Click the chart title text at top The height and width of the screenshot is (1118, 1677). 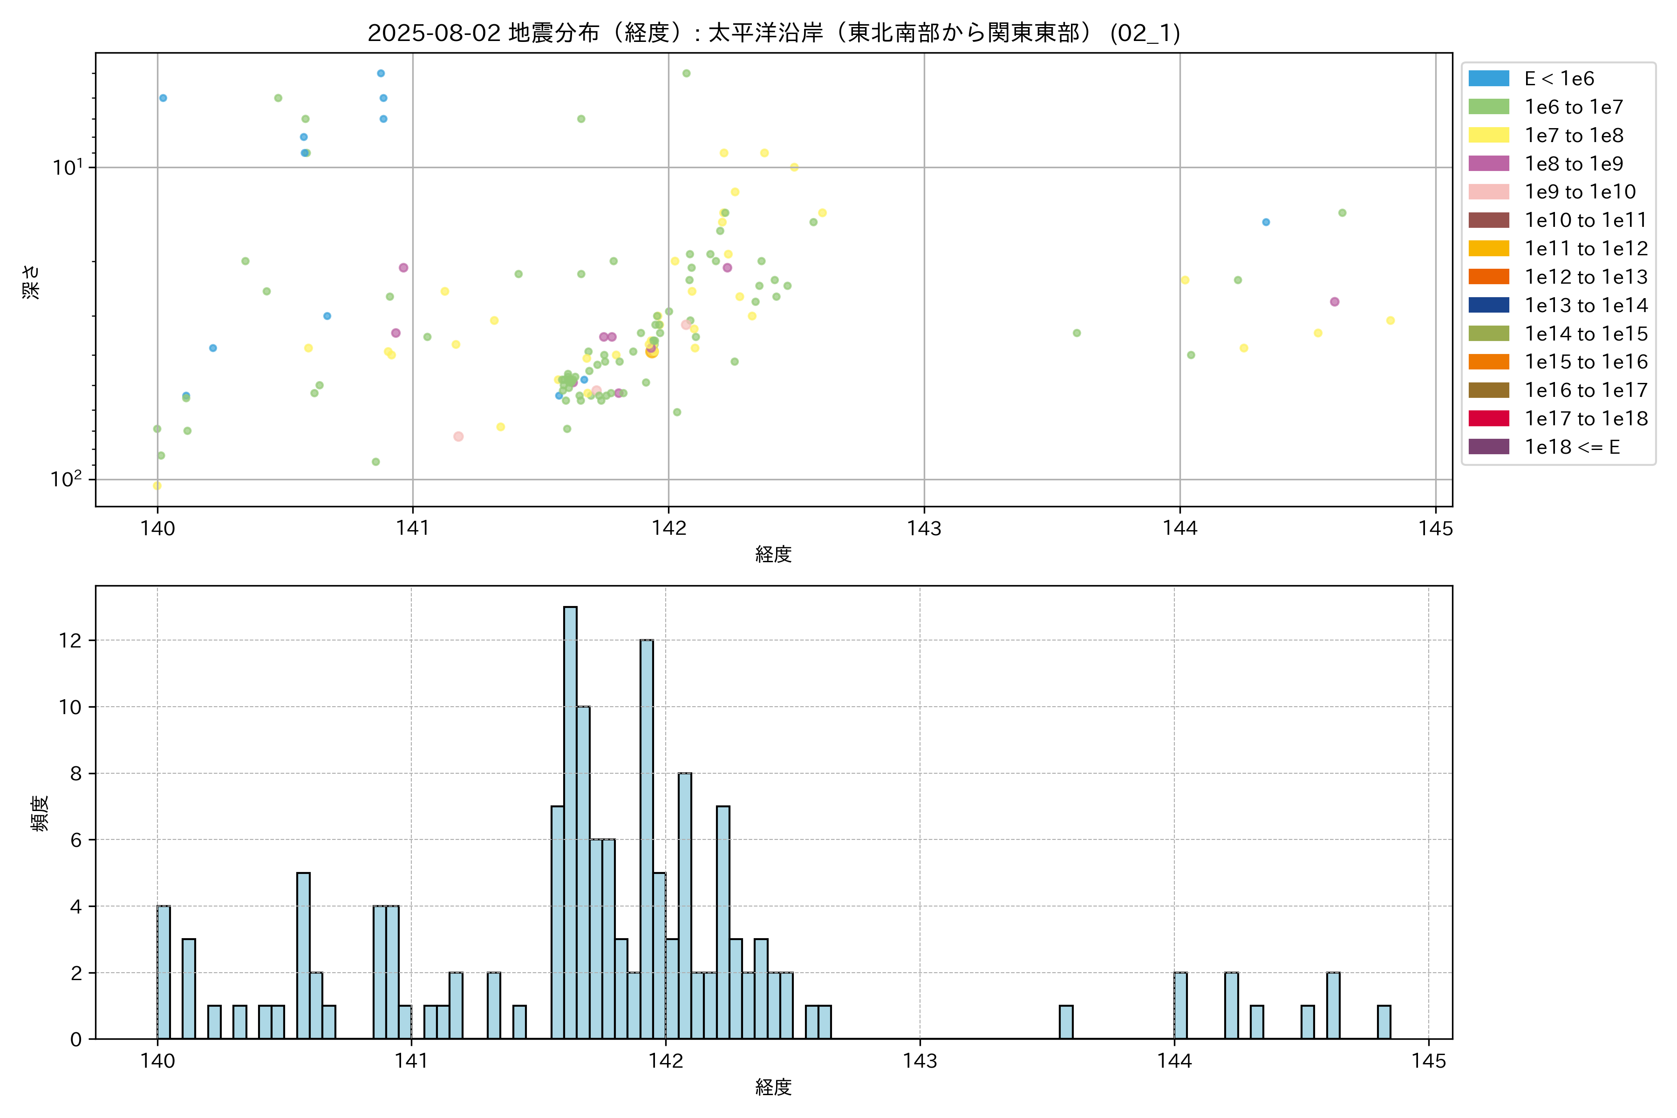click(774, 33)
